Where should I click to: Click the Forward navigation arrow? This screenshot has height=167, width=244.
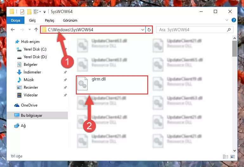click(22, 30)
